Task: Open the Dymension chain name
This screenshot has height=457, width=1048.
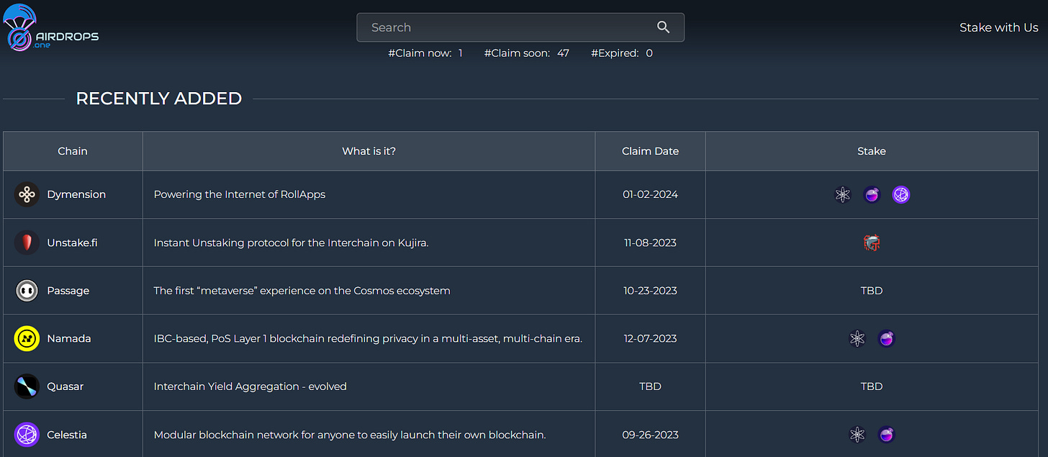Action: coord(76,194)
